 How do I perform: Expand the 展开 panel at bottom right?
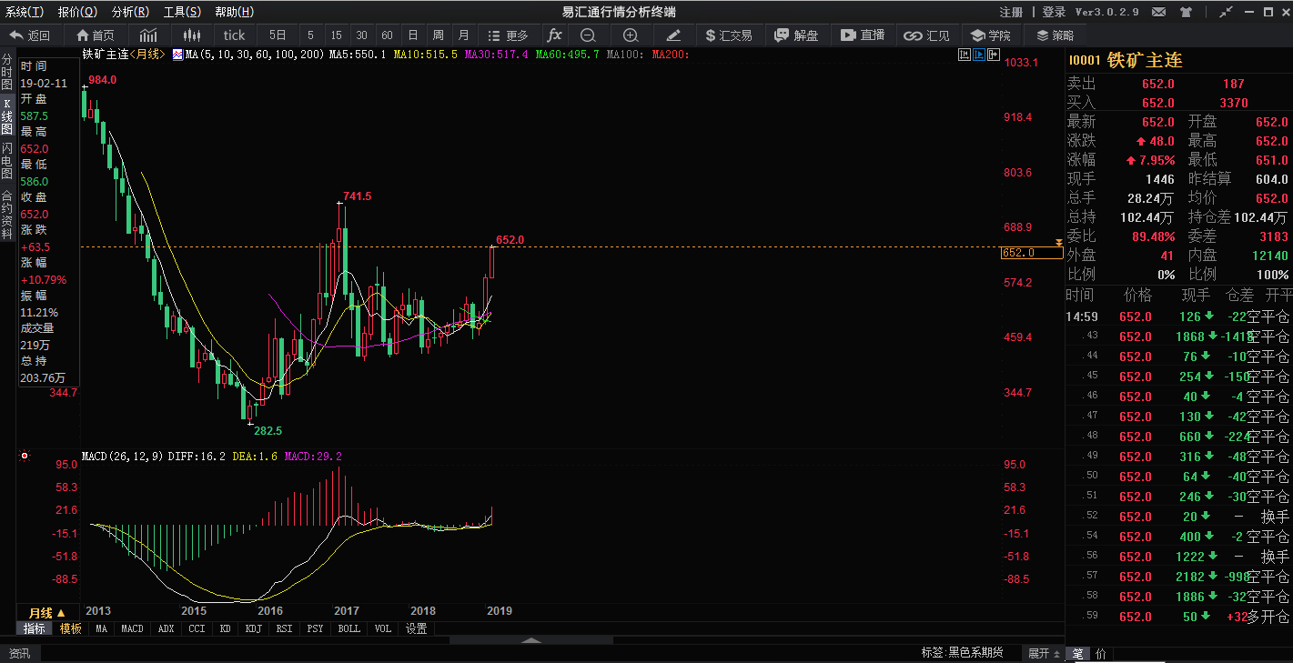1043,653
